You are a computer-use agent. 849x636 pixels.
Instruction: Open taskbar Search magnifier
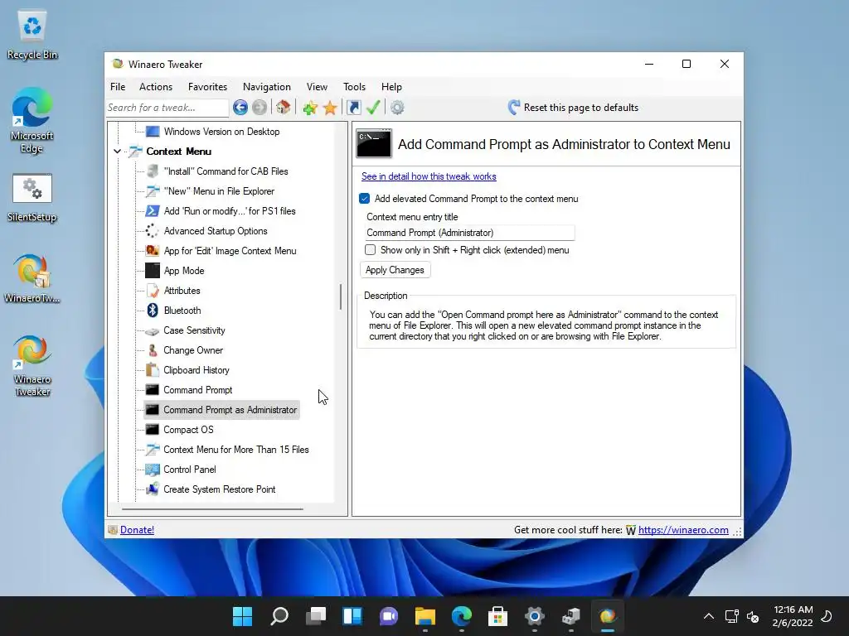pyautogui.click(x=279, y=616)
